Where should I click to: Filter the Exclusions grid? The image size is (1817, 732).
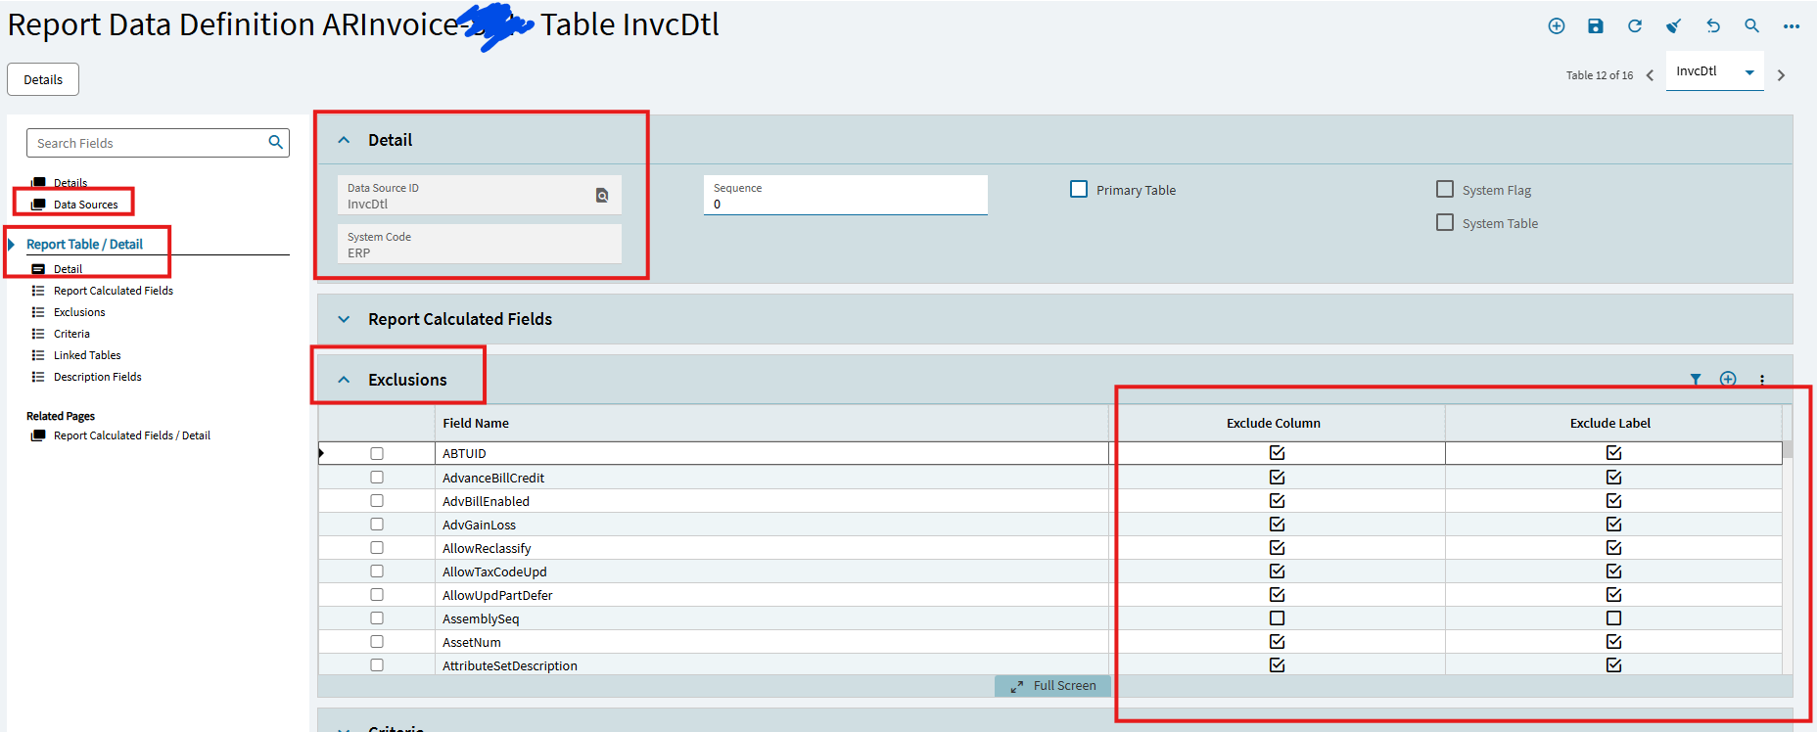pos(1696,380)
